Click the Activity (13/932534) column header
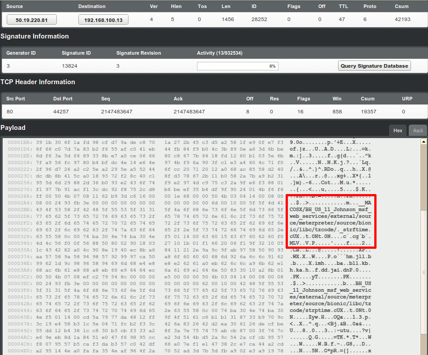The height and width of the screenshot is (355, 428). click(x=219, y=53)
